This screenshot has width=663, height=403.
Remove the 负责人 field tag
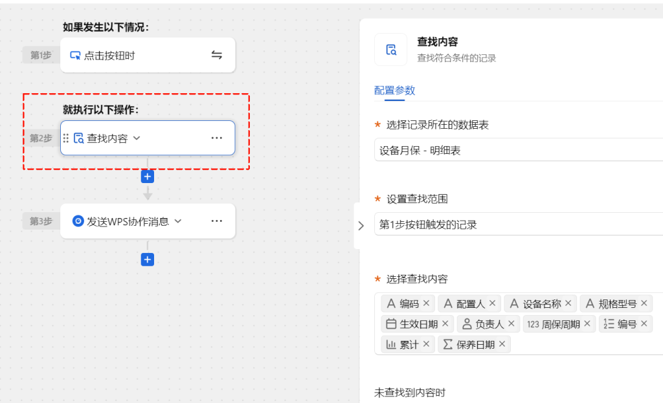[x=511, y=323]
